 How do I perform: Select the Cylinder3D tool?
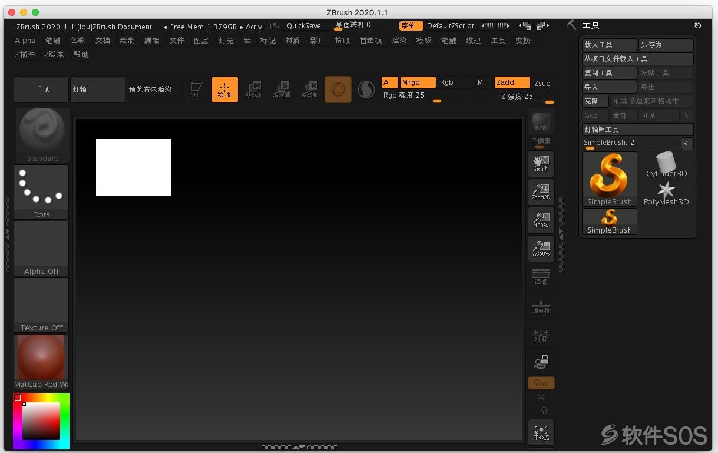666,164
